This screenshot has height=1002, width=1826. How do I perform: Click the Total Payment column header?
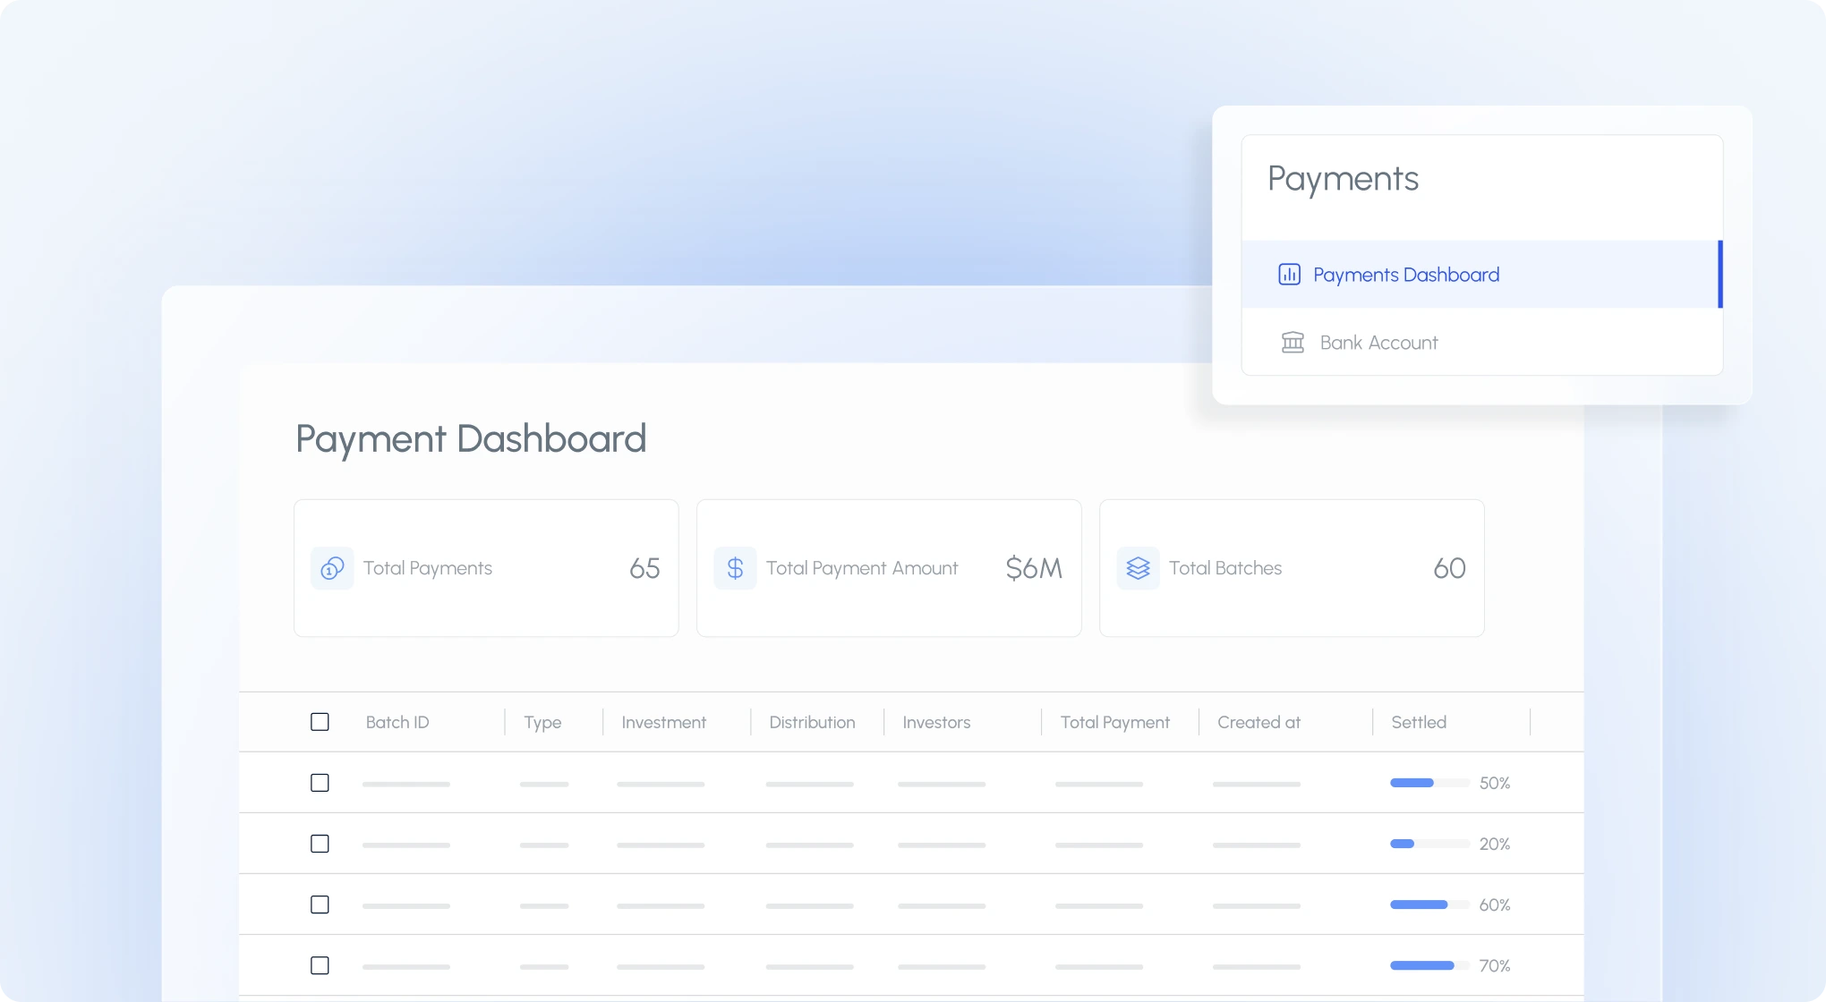[1114, 722]
